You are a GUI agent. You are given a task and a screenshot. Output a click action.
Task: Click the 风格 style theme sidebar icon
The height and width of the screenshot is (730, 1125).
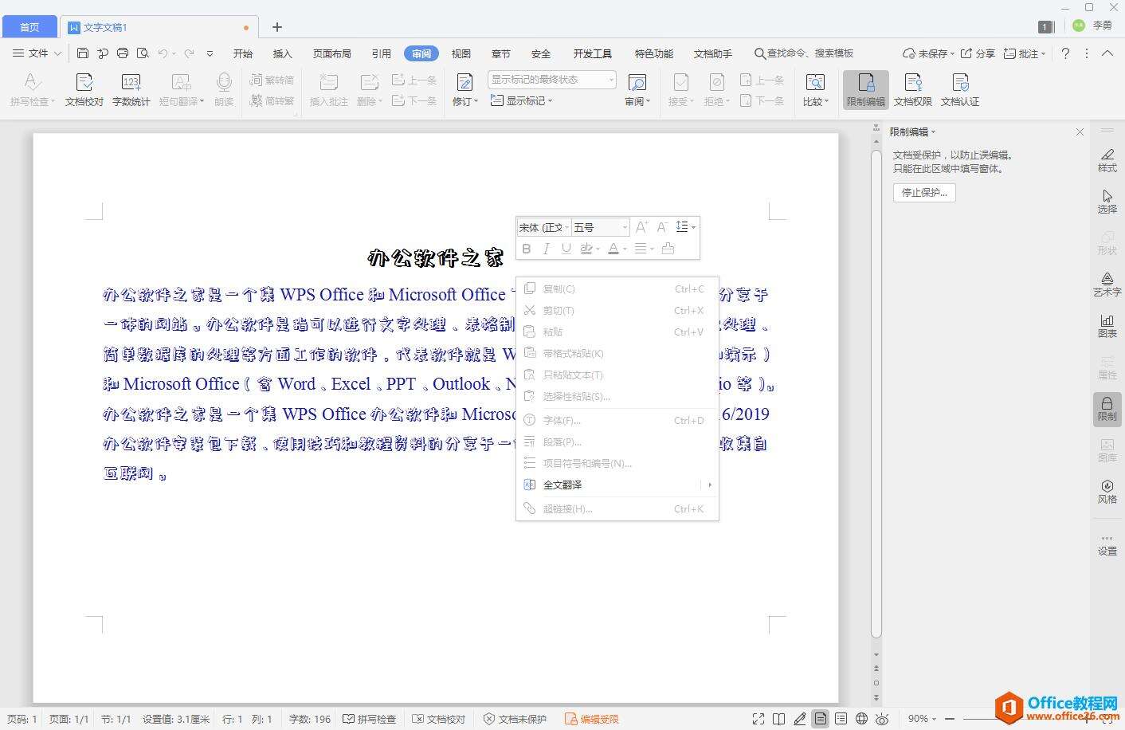(x=1107, y=492)
